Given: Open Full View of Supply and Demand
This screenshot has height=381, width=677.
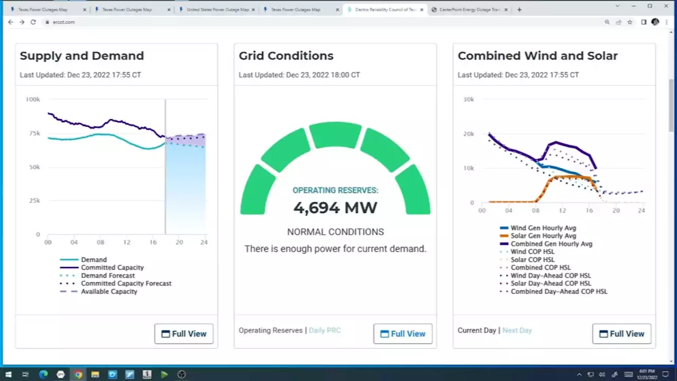Looking at the screenshot, I should pos(184,334).
